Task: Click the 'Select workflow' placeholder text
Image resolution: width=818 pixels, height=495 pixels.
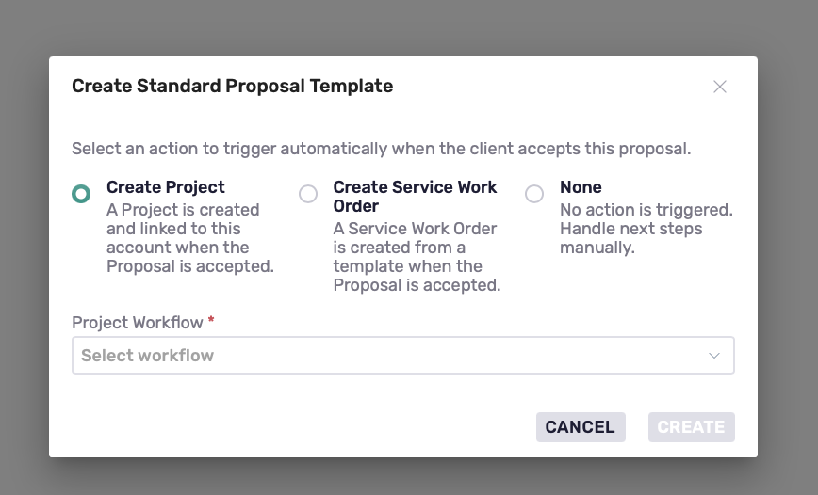Action: click(148, 356)
